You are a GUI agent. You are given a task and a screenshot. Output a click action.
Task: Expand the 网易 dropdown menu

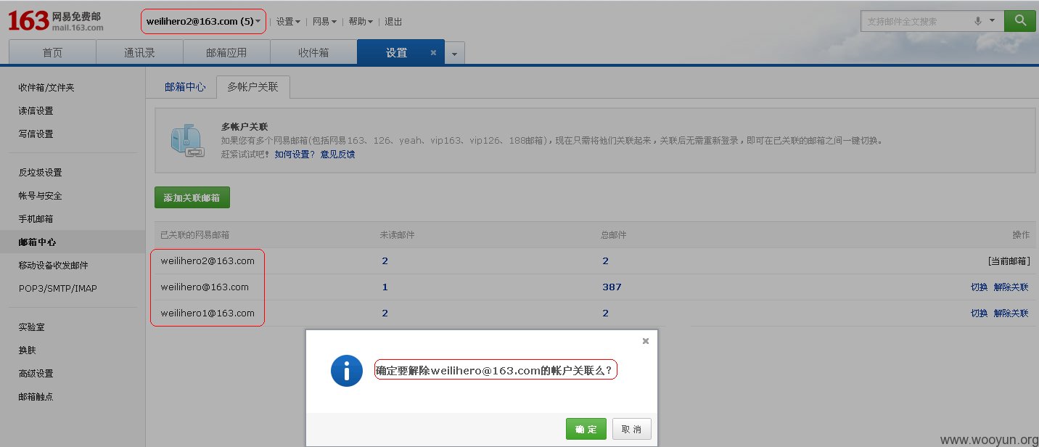[x=324, y=22]
